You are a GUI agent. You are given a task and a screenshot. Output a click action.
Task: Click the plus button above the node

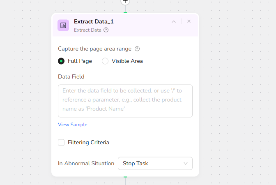125,1
